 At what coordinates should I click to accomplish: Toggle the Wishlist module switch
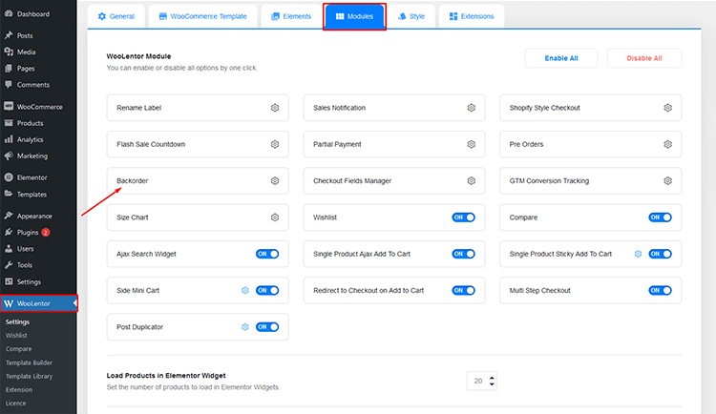click(x=463, y=217)
